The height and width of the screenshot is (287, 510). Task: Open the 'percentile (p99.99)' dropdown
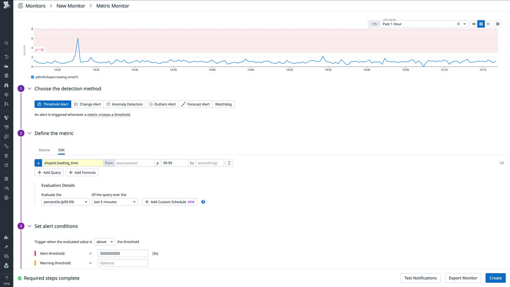pyautogui.click(x=65, y=201)
